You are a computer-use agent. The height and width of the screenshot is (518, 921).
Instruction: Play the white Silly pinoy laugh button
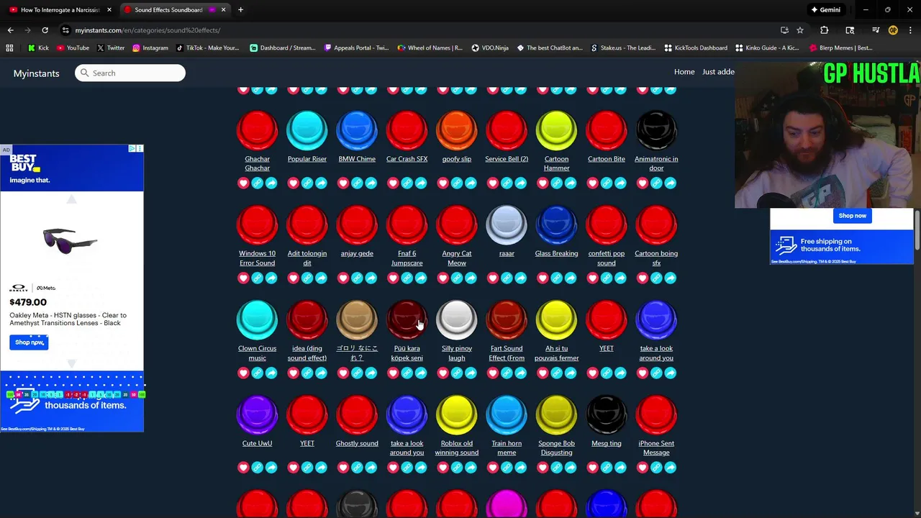pos(457,320)
